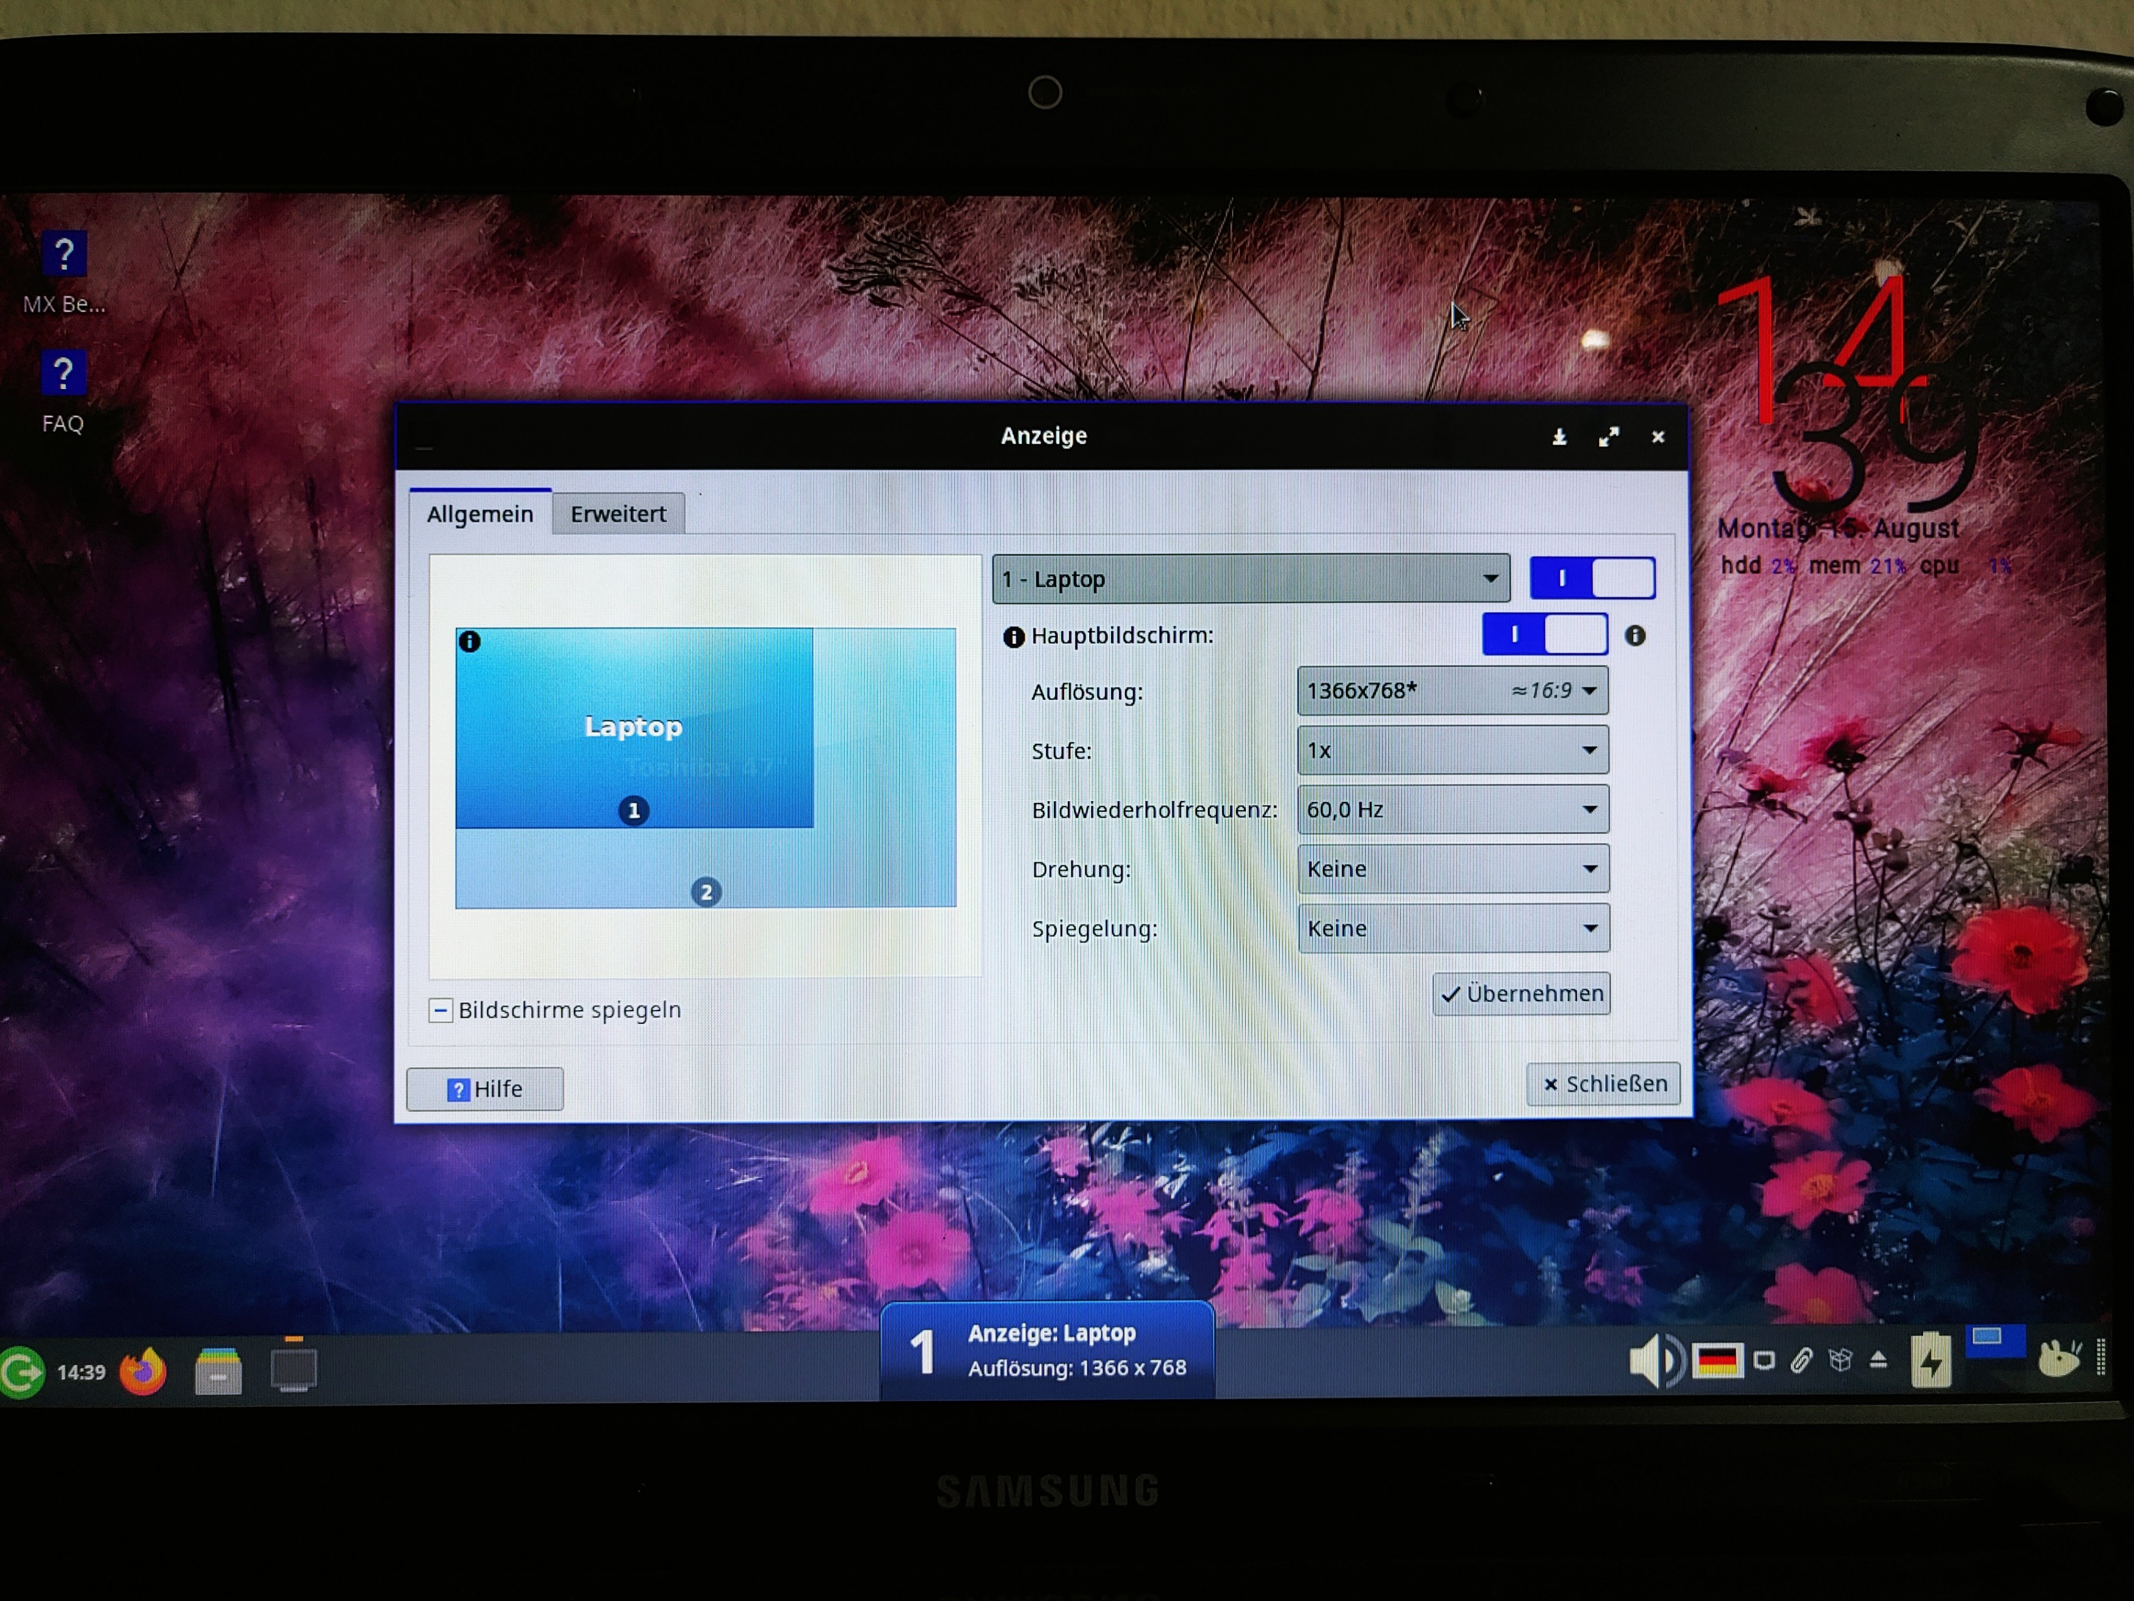The image size is (2134, 1601).
Task: Open the file manager taskbar icon
Action: (x=218, y=1371)
